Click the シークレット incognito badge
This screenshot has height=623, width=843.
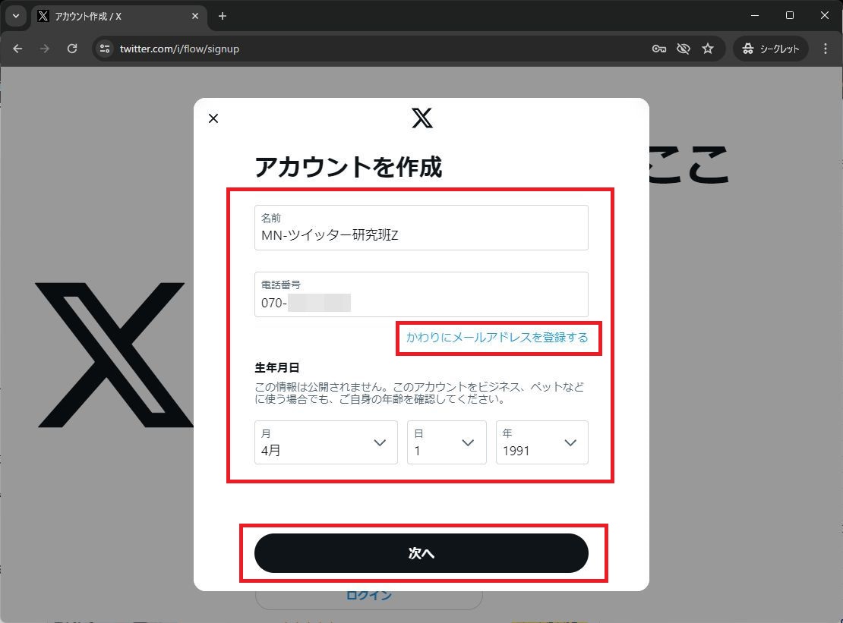pyautogui.click(x=770, y=48)
